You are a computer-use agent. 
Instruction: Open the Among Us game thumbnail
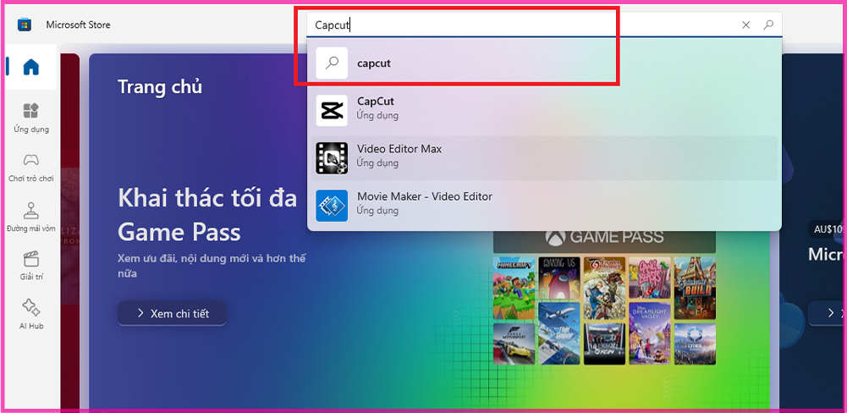pos(559,278)
